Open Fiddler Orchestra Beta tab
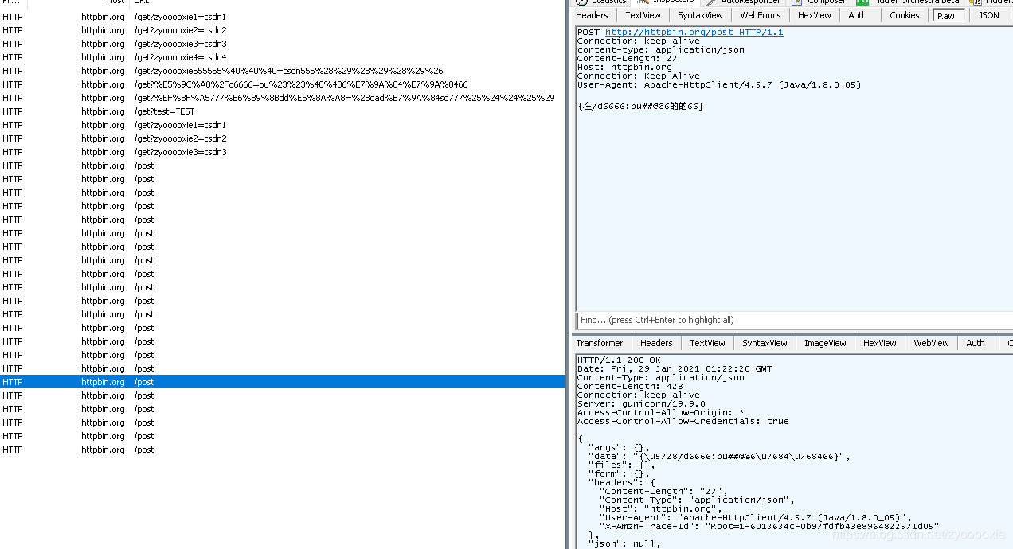 [x=910, y=2]
